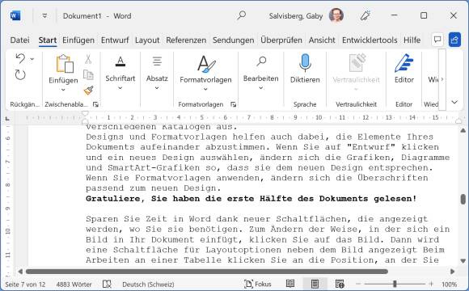Click the vertical scrollbar down arrow
The height and width of the screenshot is (291, 469).
coord(463,261)
